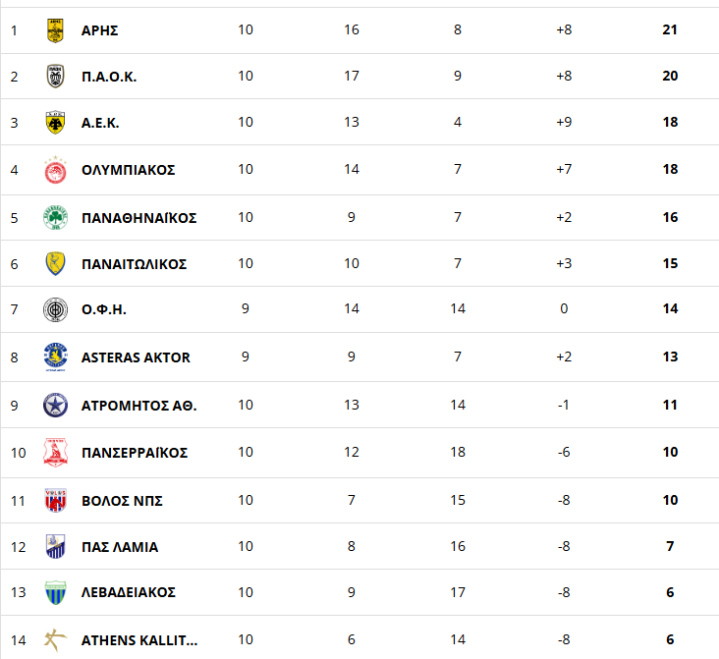The height and width of the screenshot is (659, 719).
Task: Click ΑΡΗΣ 21 points value
Action: [x=670, y=29]
